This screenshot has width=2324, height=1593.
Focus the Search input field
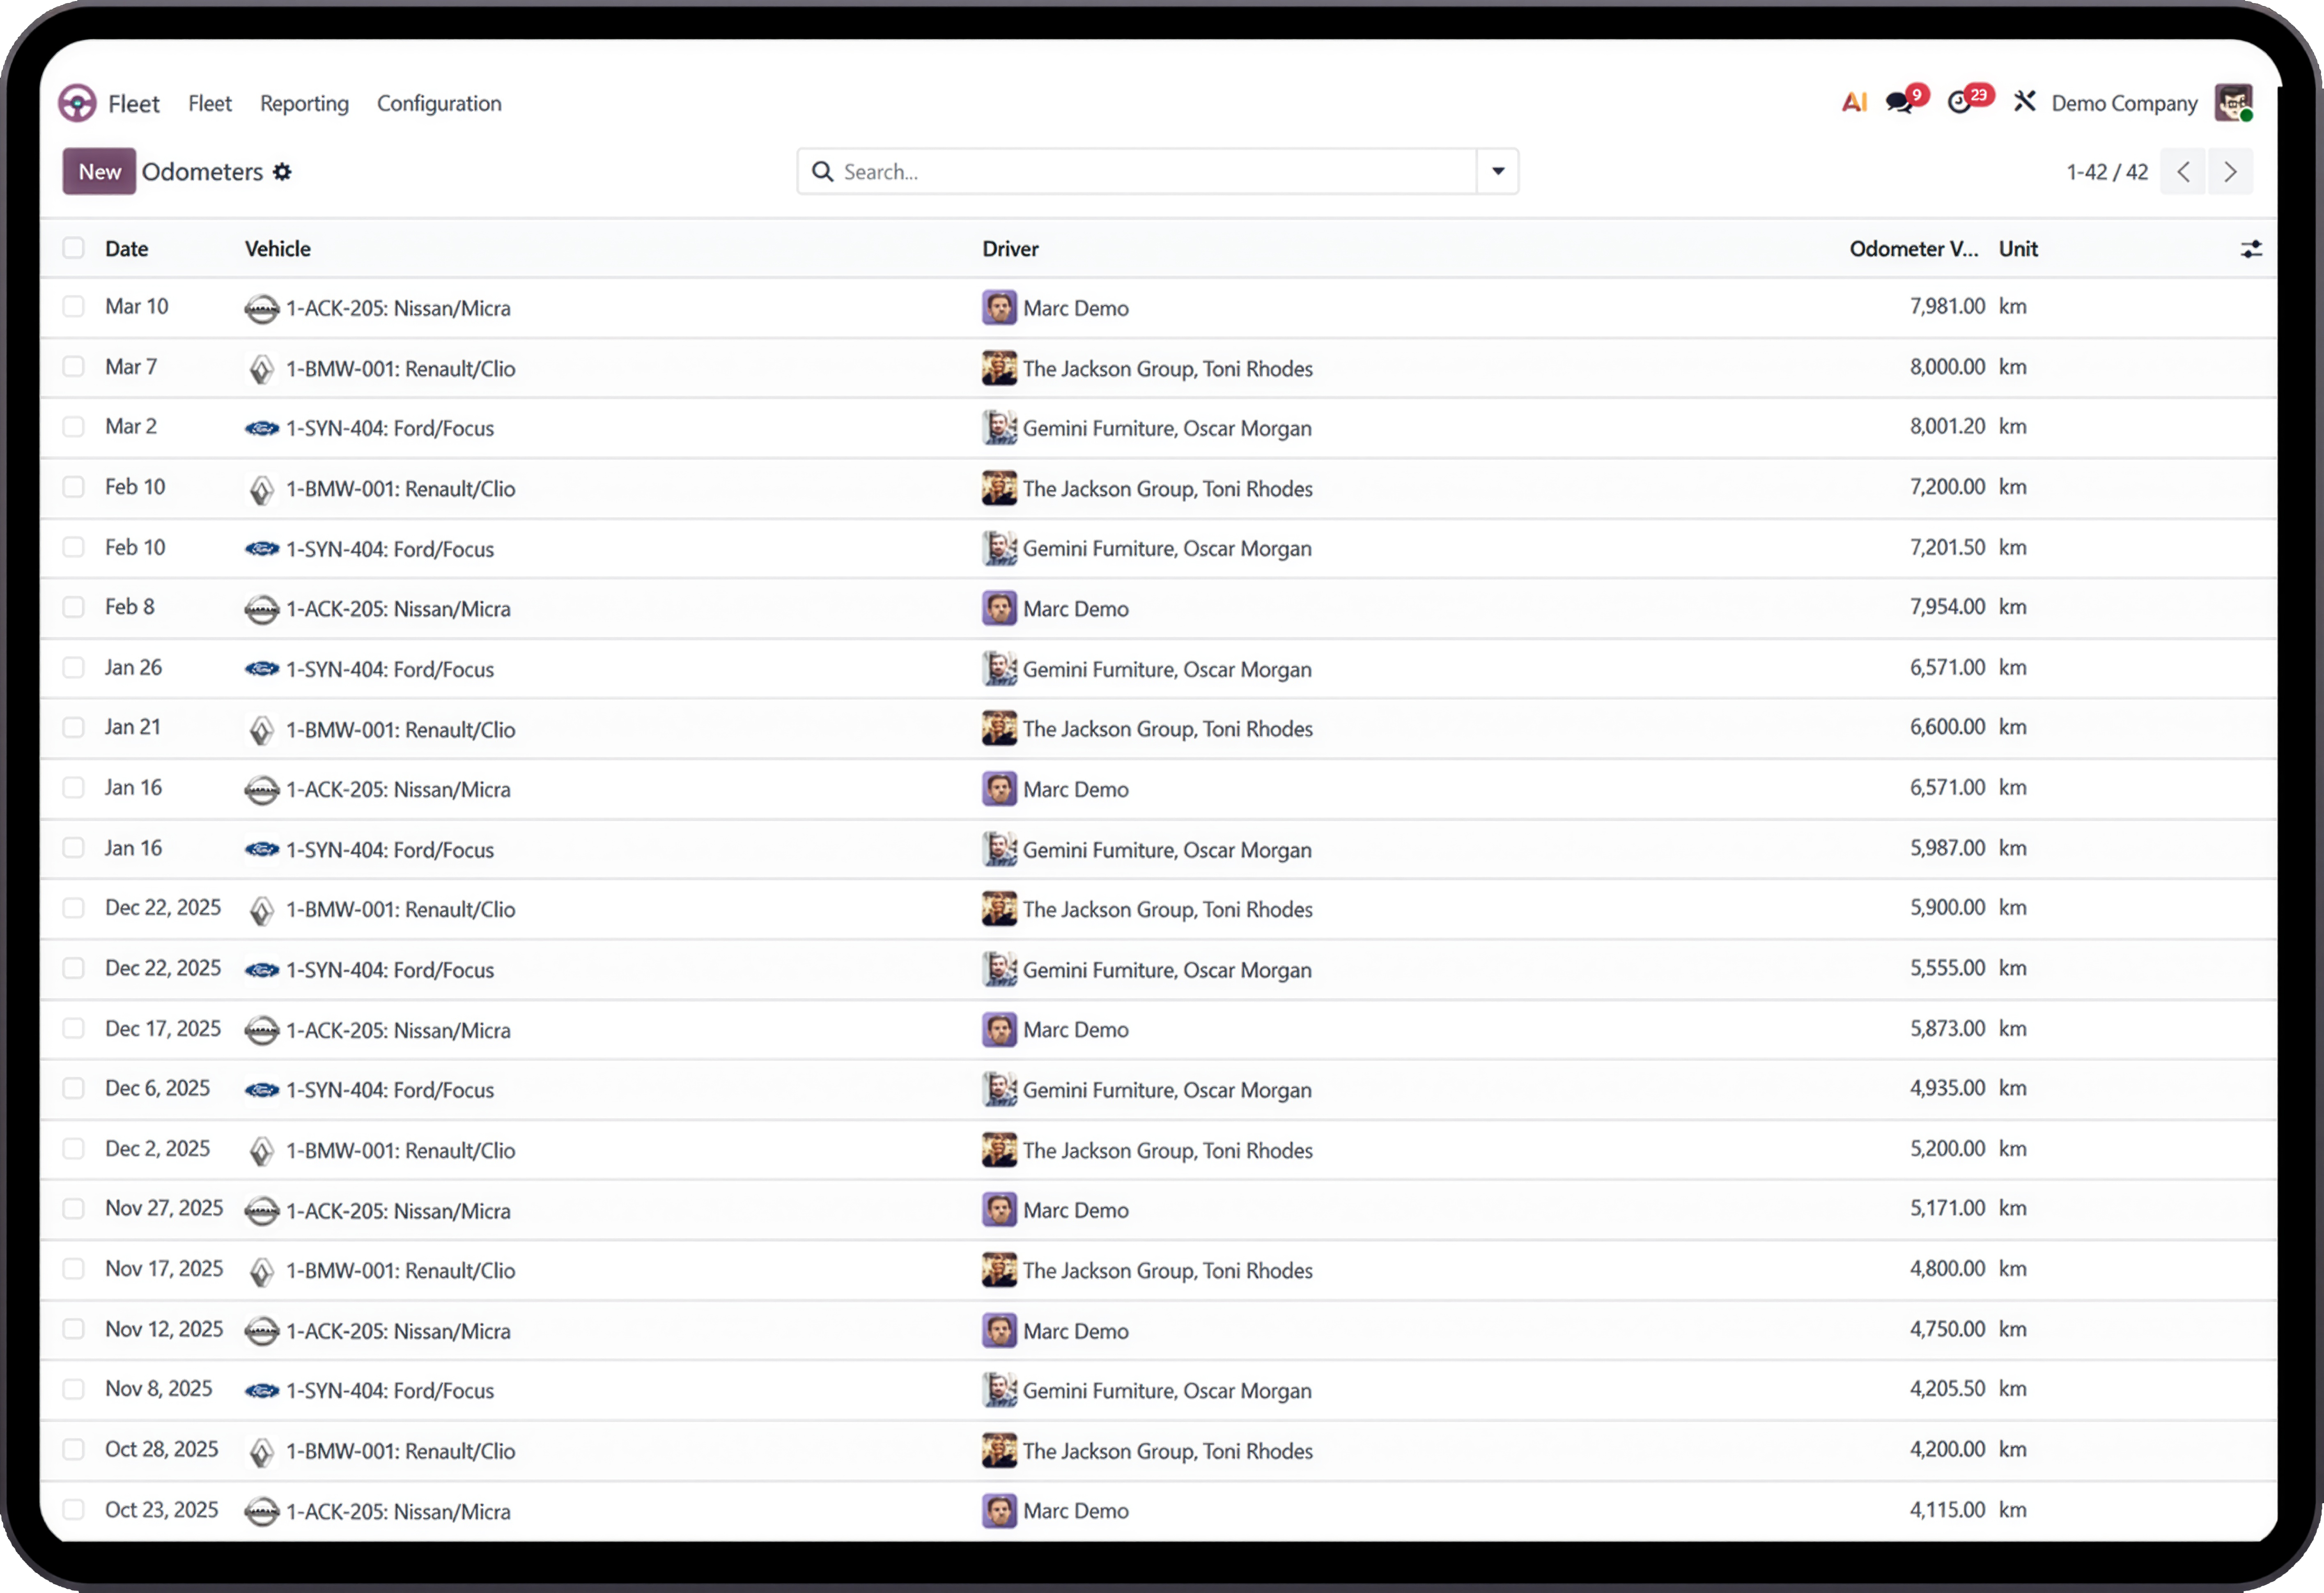coord(1157,172)
